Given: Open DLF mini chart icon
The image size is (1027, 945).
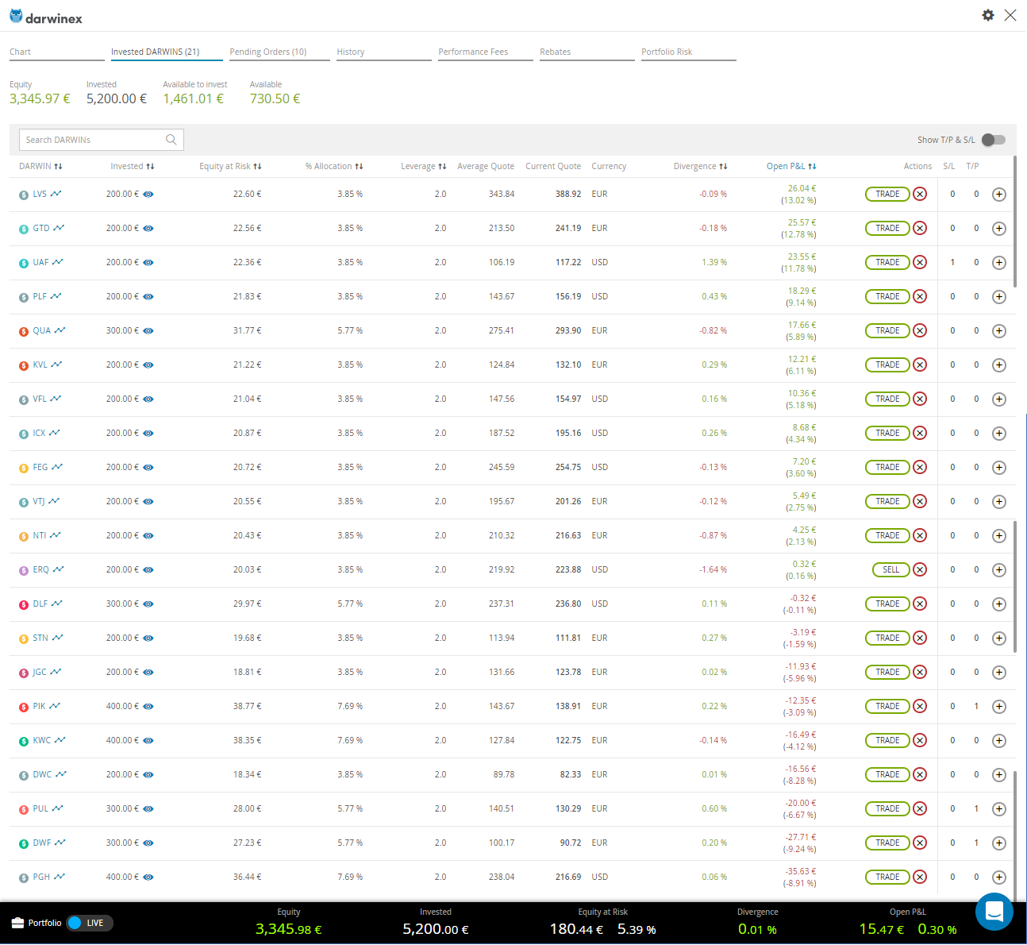Looking at the screenshot, I should tap(57, 604).
